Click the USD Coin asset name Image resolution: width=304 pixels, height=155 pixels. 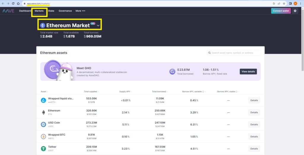click(x=54, y=123)
